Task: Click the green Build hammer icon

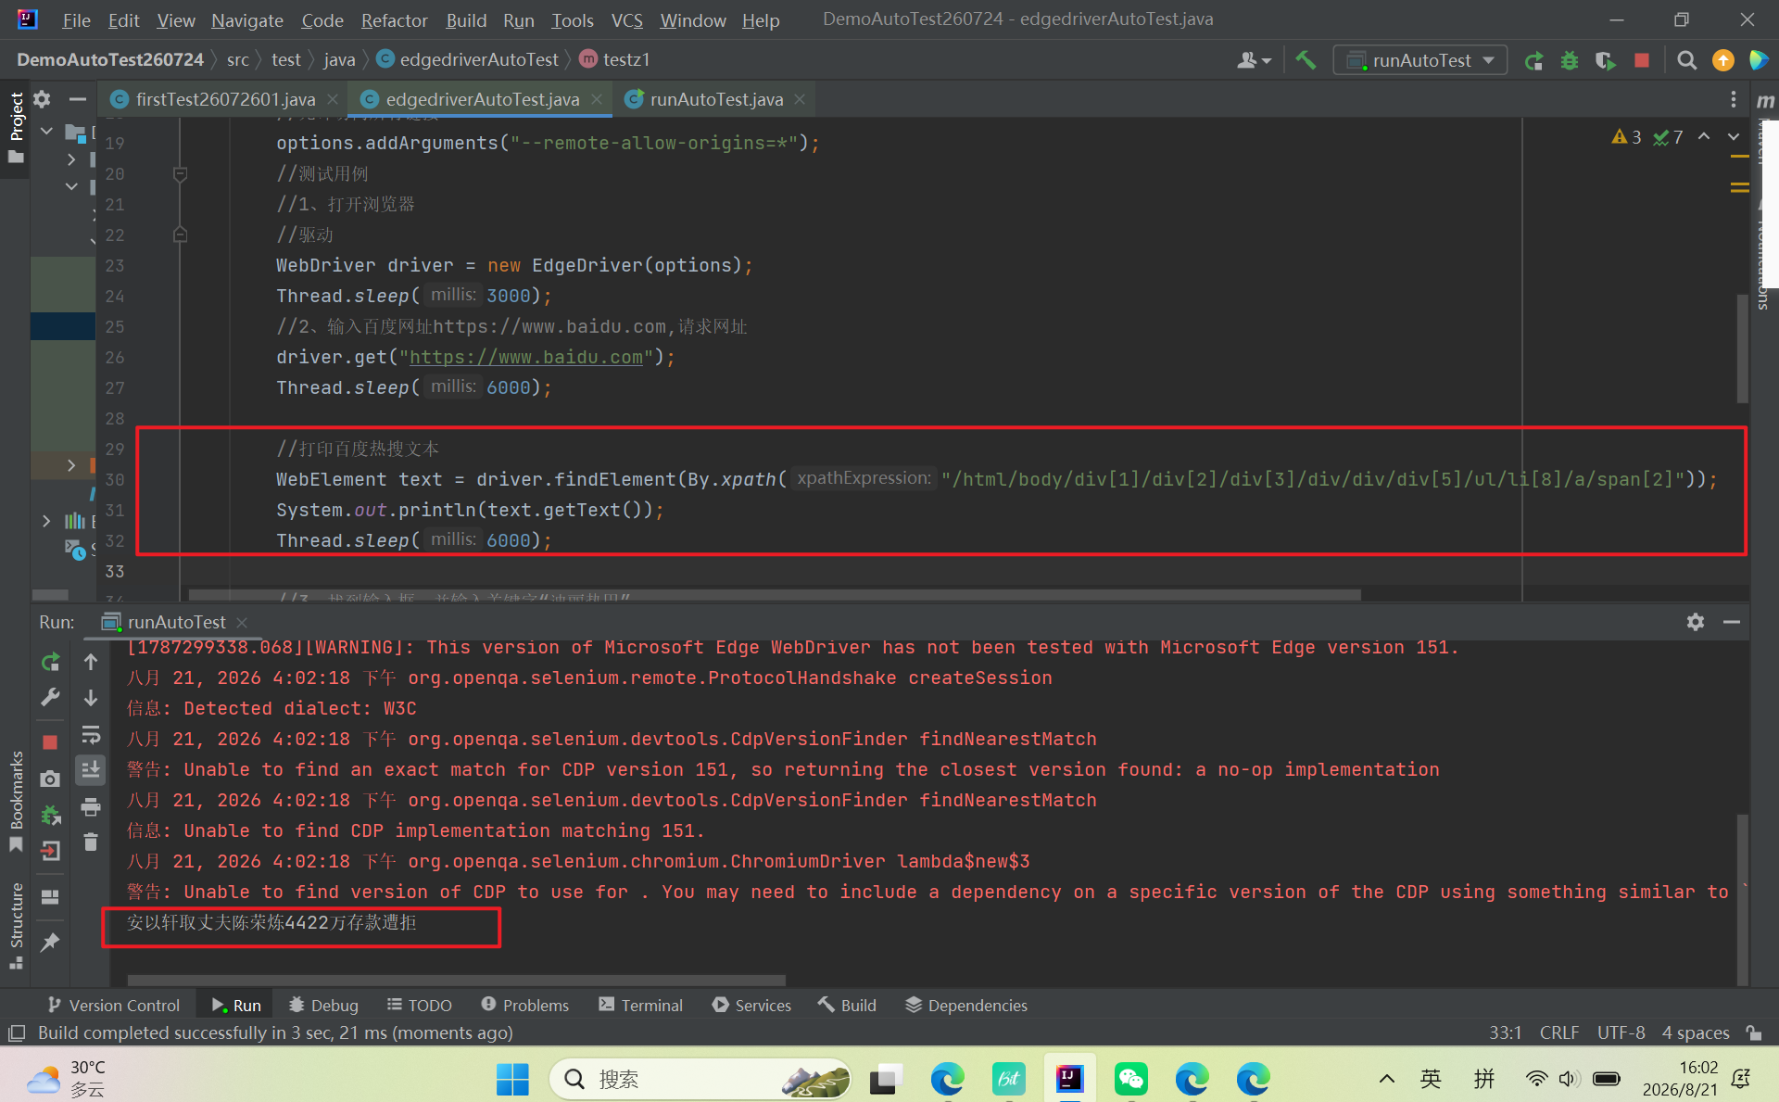Action: click(x=1306, y=60)
